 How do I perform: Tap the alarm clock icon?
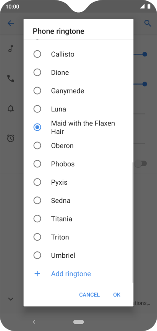click(x=11, y=138)
